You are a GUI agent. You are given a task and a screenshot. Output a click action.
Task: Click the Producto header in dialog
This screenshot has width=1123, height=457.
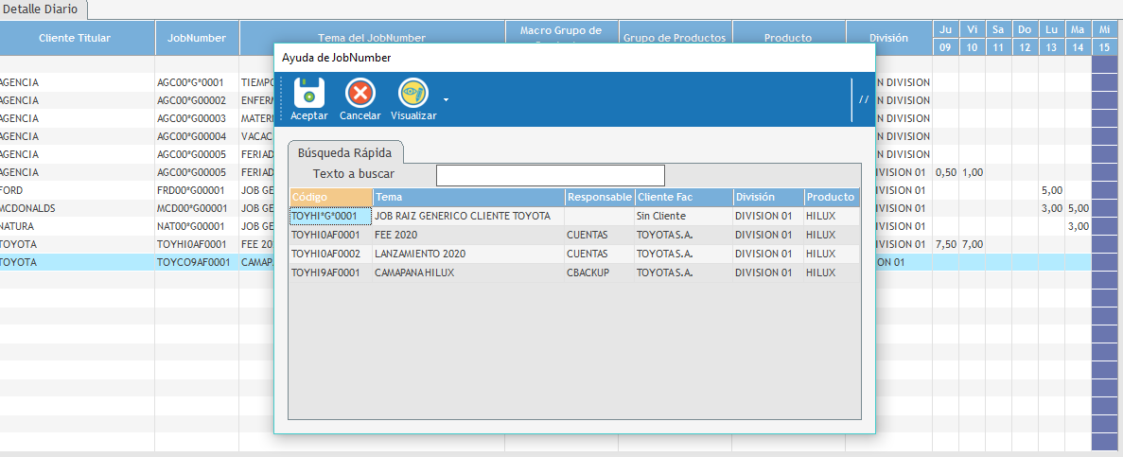click(830, 197)
